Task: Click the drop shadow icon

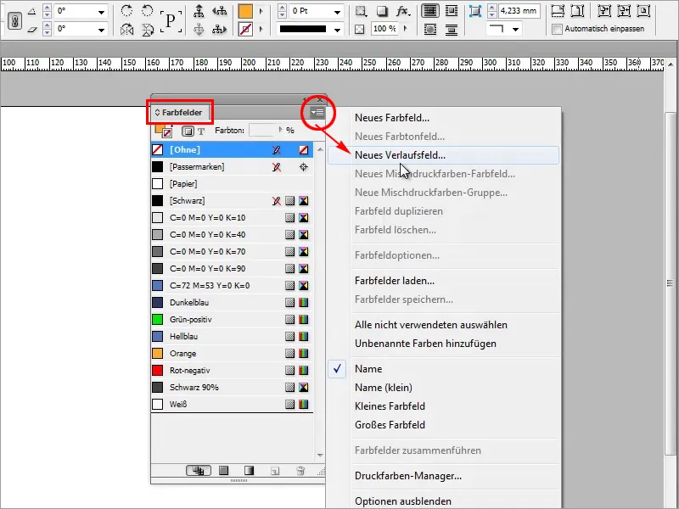Action: (380, 13)
